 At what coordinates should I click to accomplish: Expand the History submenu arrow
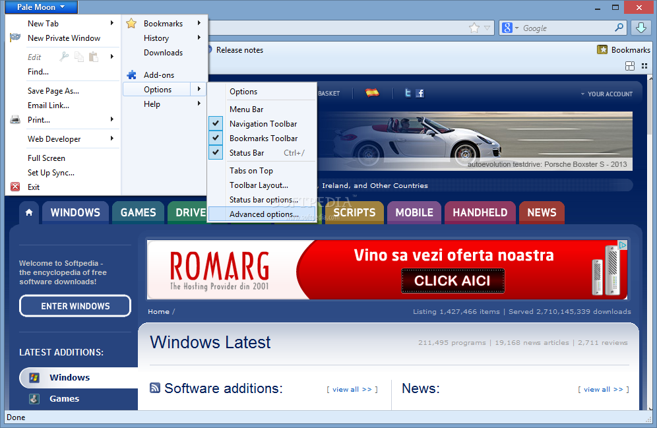199,38
